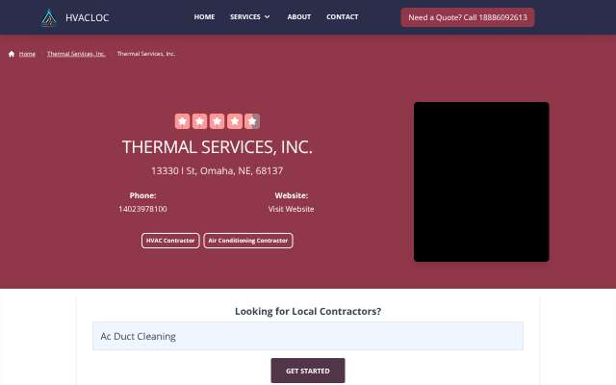This screenshot has width=616, height=385.
Task: Click the second rating star
Action: tap(199, 121)
